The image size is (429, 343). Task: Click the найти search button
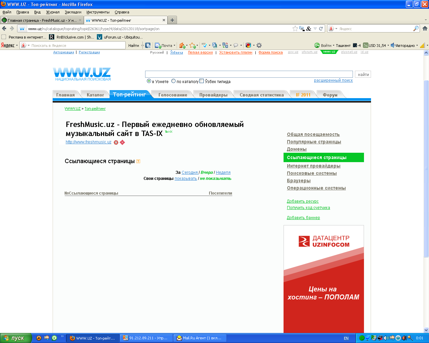click(x=363, y=74)
